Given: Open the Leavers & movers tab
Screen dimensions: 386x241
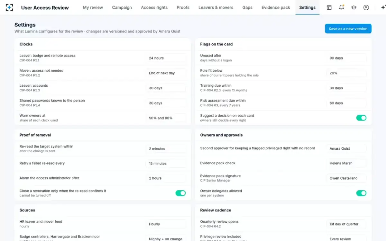Looking at the screenshot, I should click(x=216, y=7).
